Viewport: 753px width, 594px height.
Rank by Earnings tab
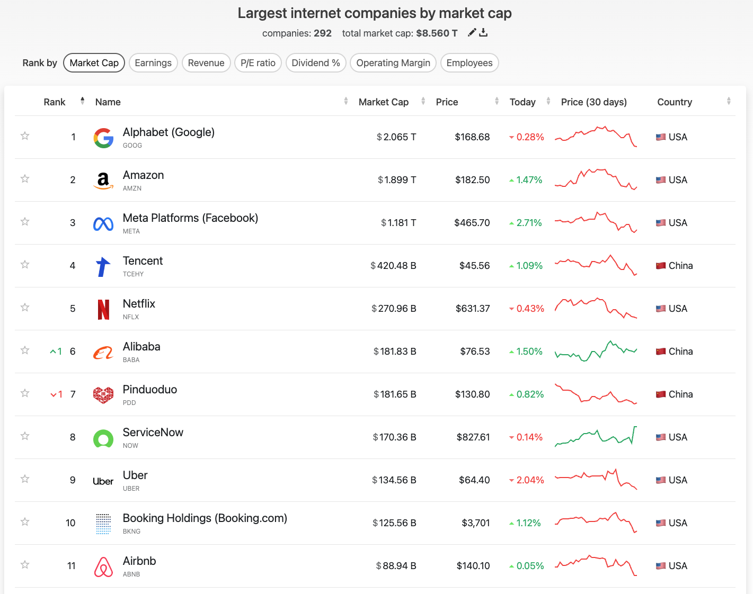point(153,63)
